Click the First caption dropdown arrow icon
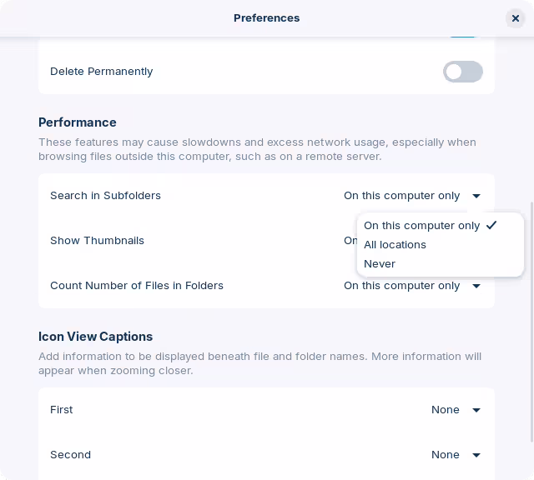534x480 pixels. point(476,410)
